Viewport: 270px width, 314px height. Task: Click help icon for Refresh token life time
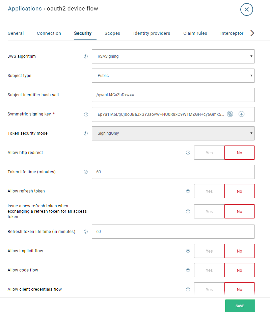(x=86, y=232)
